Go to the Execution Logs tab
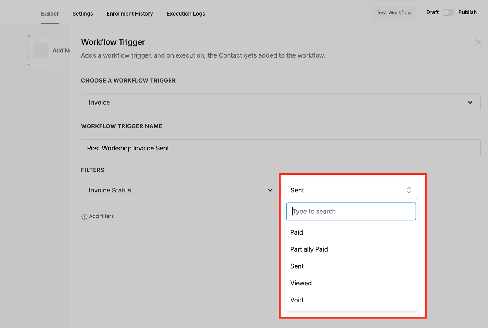 tap(186, 14)
